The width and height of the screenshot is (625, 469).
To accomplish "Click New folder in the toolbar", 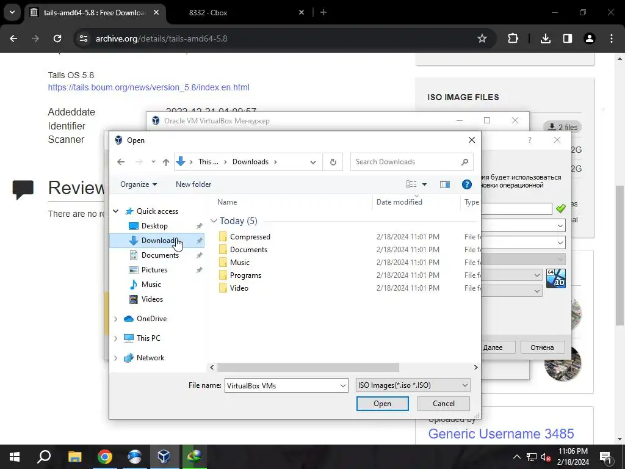I will point(193,184).
